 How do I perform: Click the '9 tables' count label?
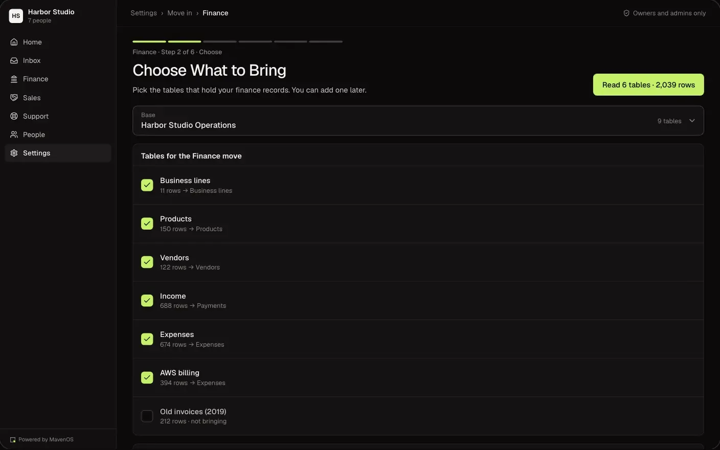pos(669,121)
